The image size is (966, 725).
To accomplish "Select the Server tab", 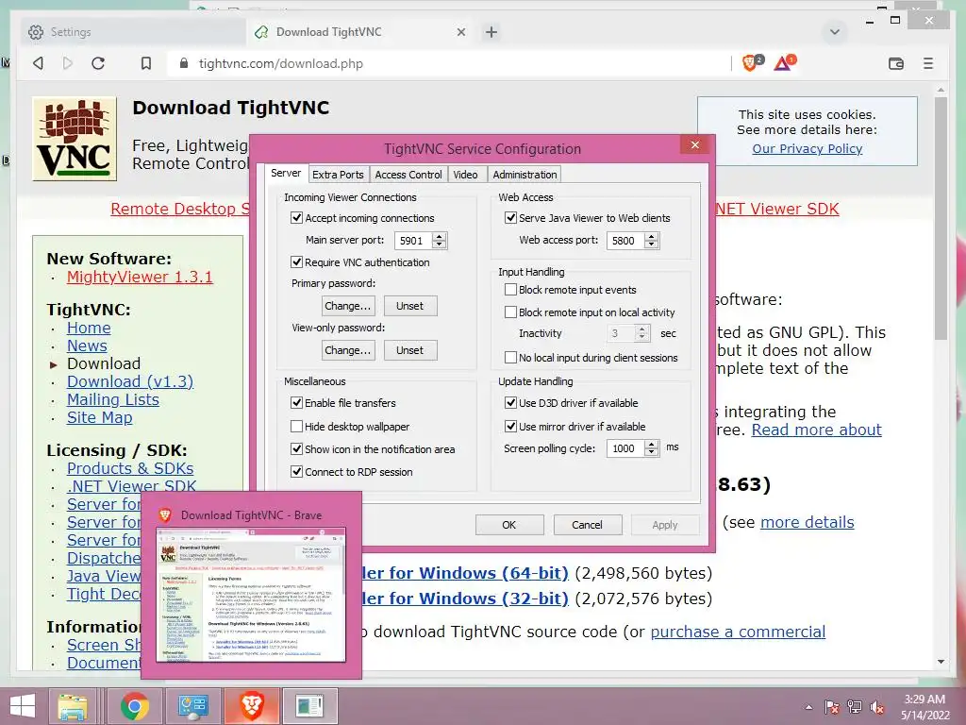I will (x=286, y=174).
